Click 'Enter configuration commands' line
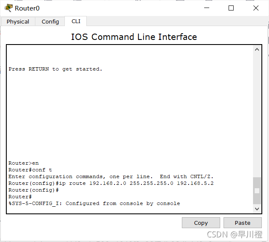The height and width of the screenshot is (242, 269). click(x=111, y=176)
